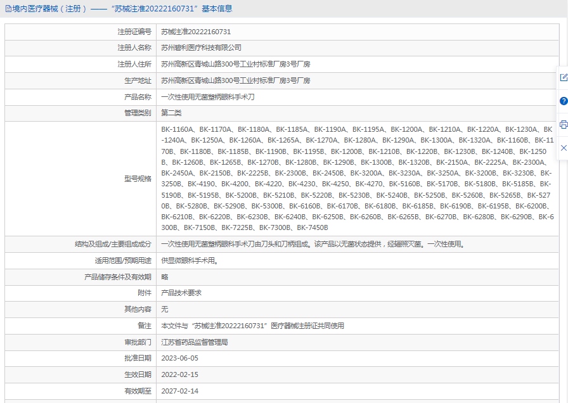This screenshot has width=568, height=403.
Task: Click the edit/feedback pencil icon in side panel
Action: click(x=563, y=77)
